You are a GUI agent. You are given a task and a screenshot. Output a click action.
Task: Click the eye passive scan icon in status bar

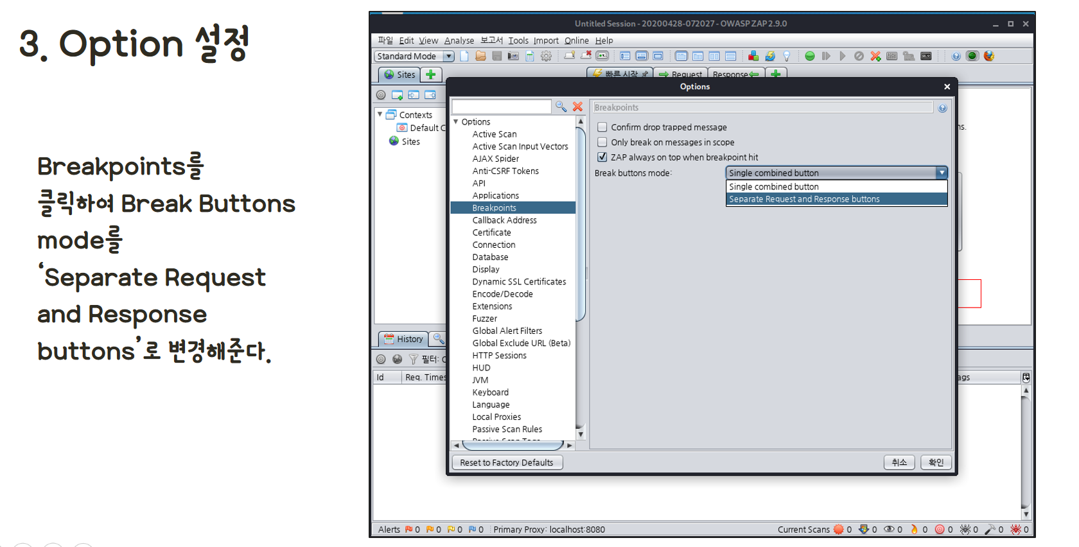click(889, 530)
